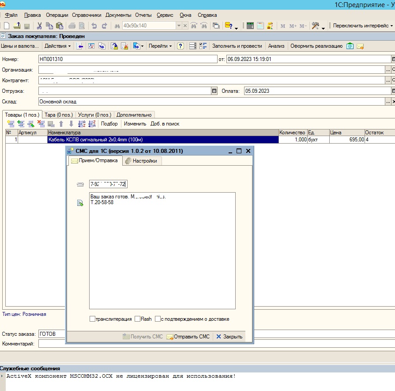Click Заполнить и провести button

coord(237,46)
